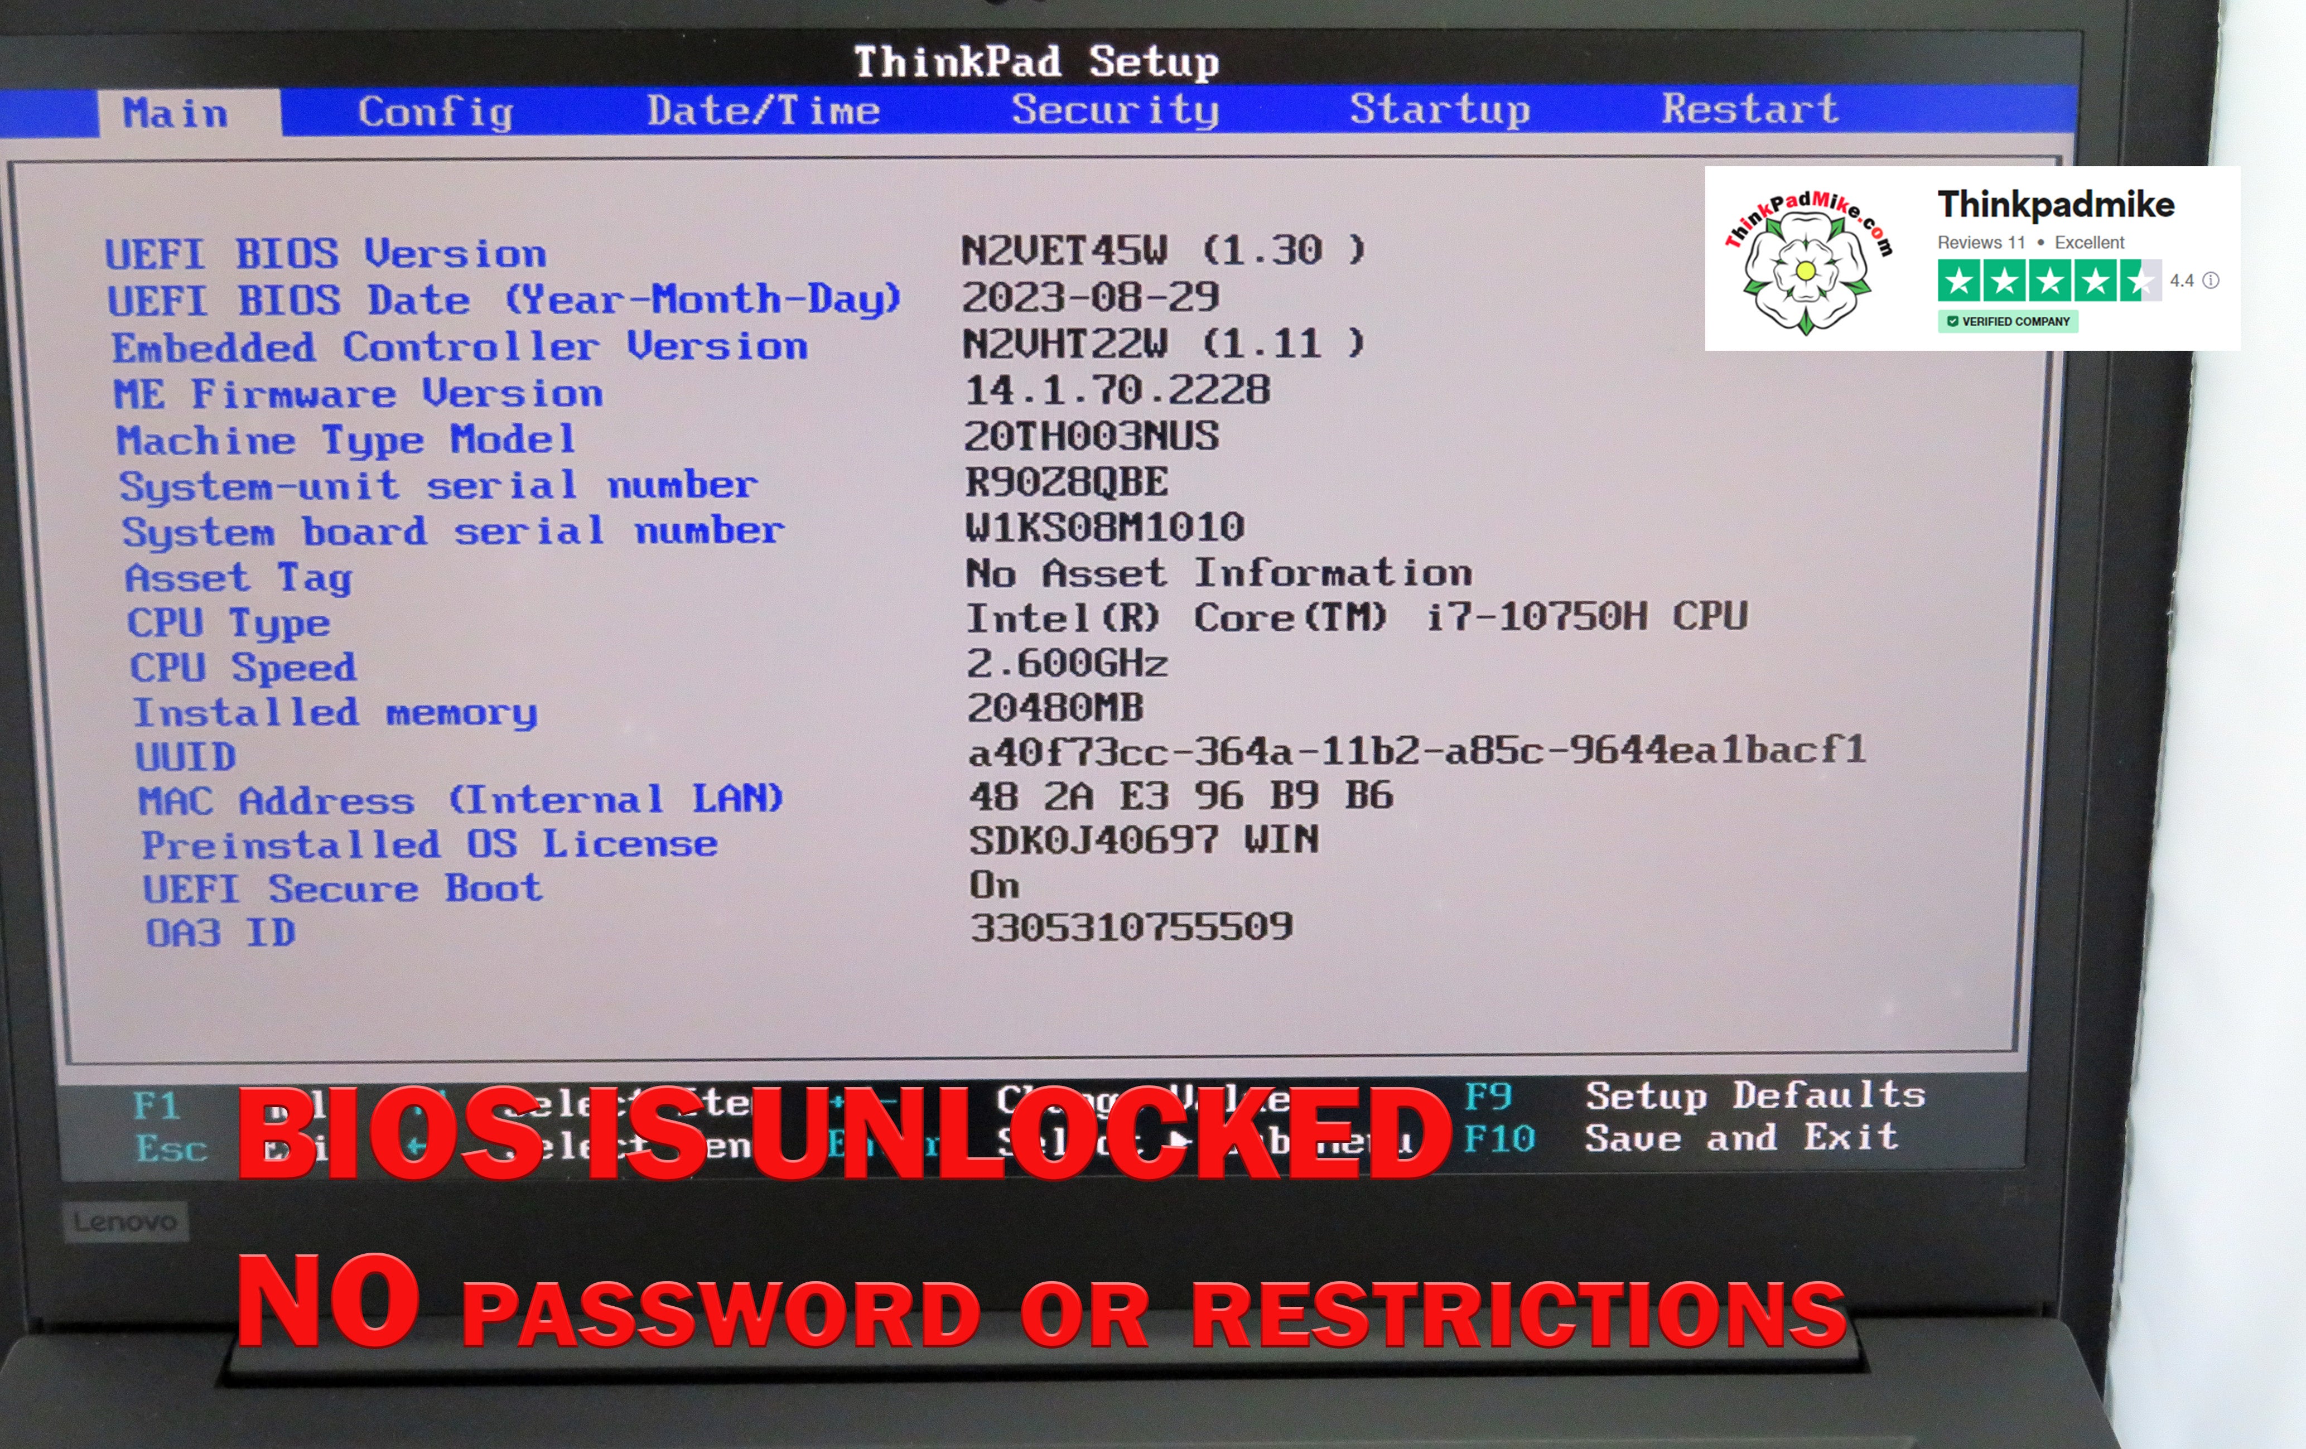Click the F9 key hint
The width and height of the screenshot is (2306, 1449).
[1489, 1095]
